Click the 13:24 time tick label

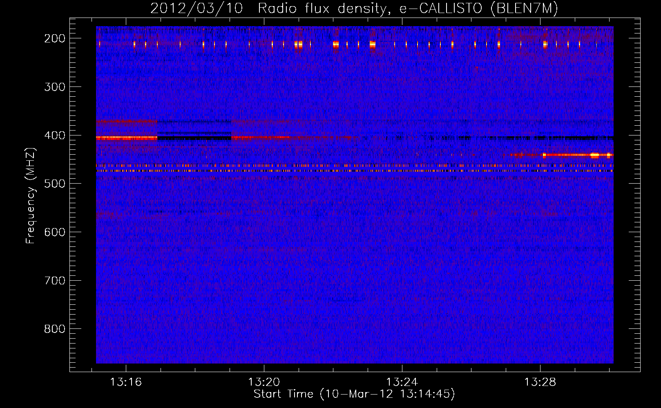[x=402, y=382]
